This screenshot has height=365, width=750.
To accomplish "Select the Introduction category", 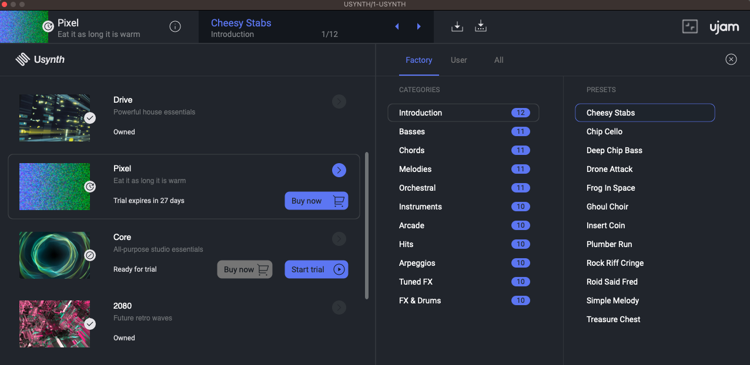I will pyautogui.click(x=463, y=113).
